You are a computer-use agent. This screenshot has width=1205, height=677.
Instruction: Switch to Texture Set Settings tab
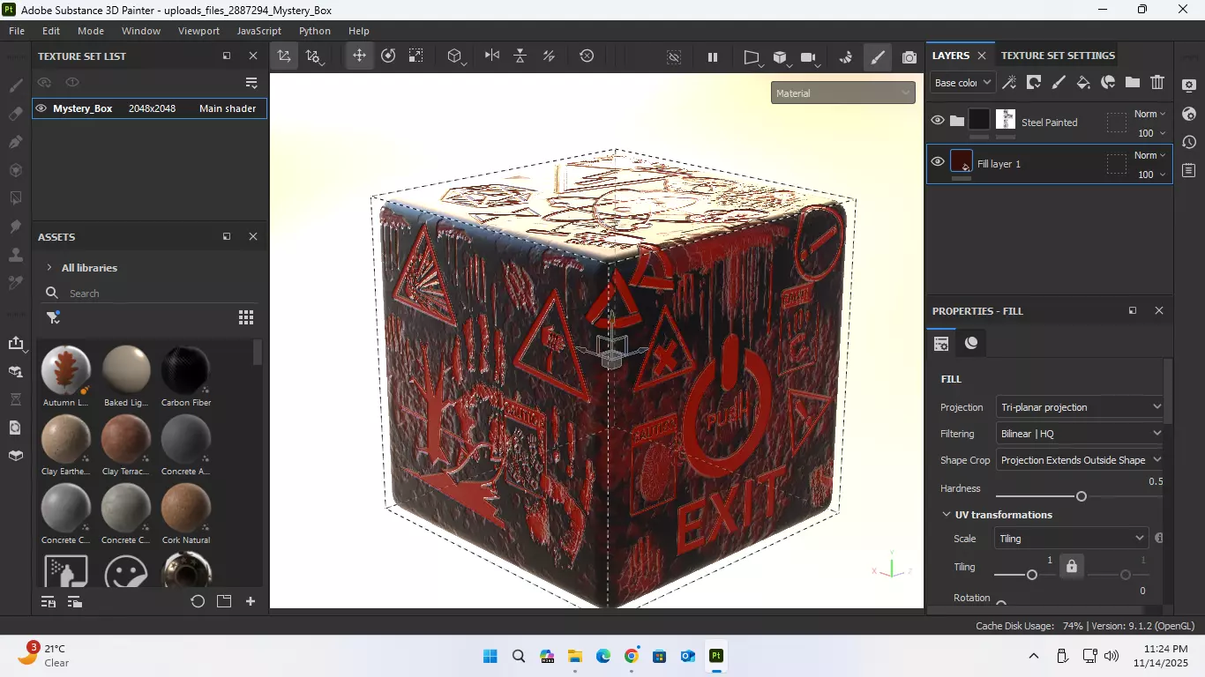pyautogui.click(x=1058, y=56)
